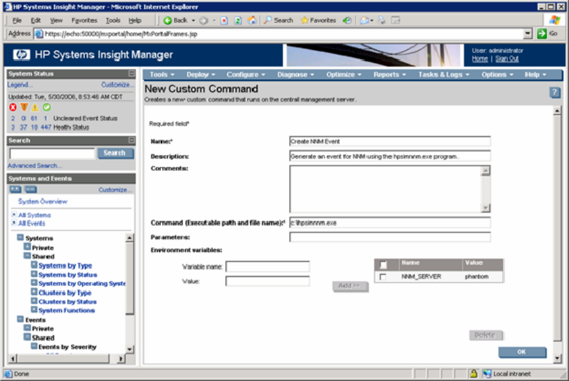The height and width of the screenshot is (381, 569).
Task: Click the green Normal status icon
Action: tap(46, 108)
